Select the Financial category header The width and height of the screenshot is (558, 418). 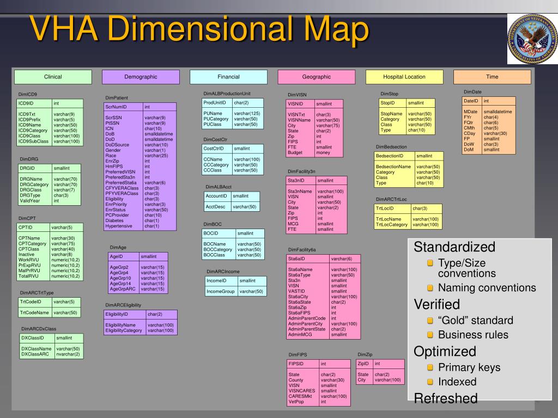(x=228, y=77)
